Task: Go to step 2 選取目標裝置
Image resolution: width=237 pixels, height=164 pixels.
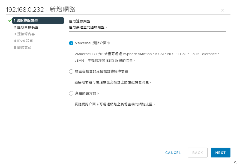Action: [x=26, y=27]
